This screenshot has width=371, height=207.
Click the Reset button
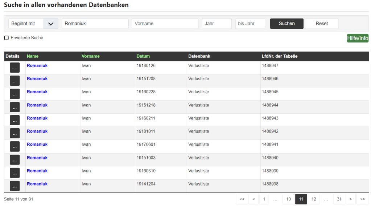pos(321,24)
